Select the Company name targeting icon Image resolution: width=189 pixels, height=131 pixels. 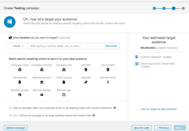20,69
